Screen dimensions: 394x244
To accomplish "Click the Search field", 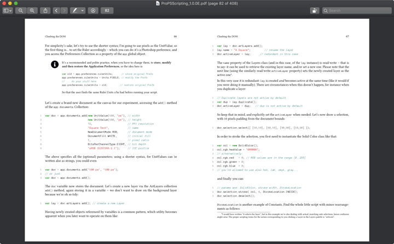I will [x=357, y=10].
